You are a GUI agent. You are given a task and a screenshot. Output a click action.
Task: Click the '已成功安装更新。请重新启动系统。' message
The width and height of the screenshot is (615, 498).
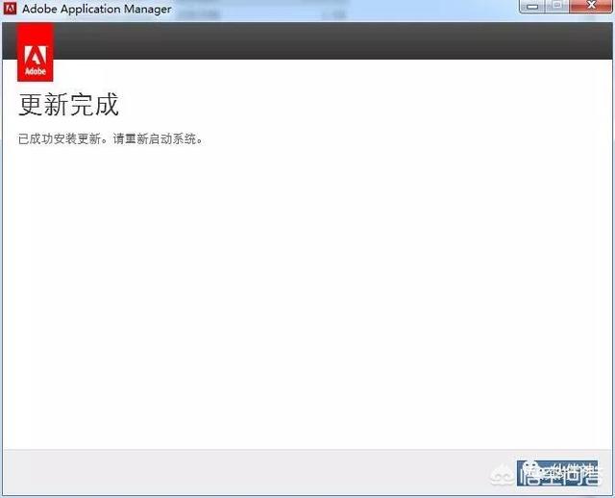point(111,139)
